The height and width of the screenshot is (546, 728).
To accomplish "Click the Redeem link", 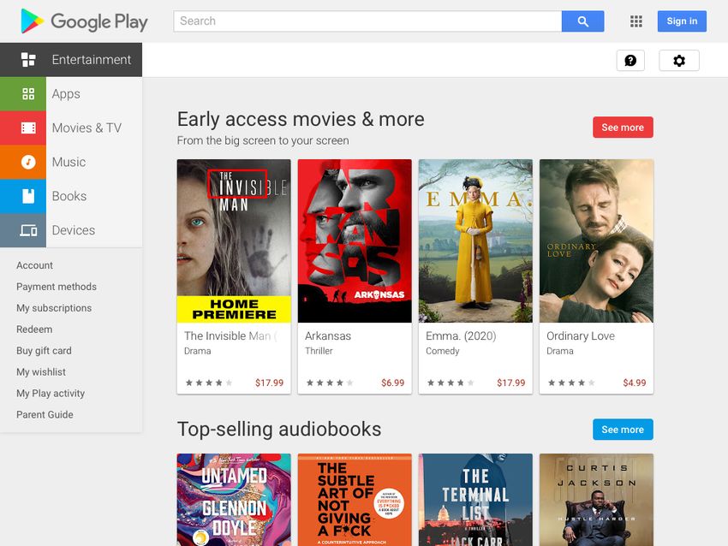I will [34, 329].
